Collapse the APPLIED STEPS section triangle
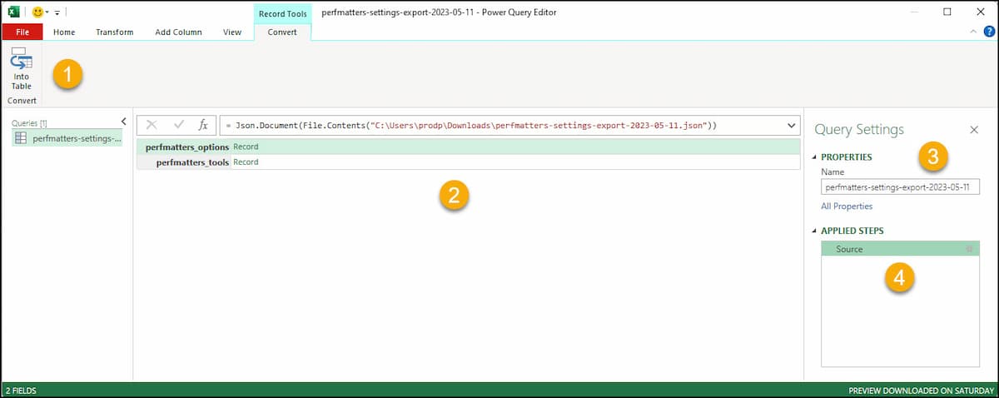The height and width of the screenshot is (398, 999). (x=814, y=231)
